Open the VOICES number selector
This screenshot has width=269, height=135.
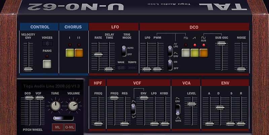[47, 44]
